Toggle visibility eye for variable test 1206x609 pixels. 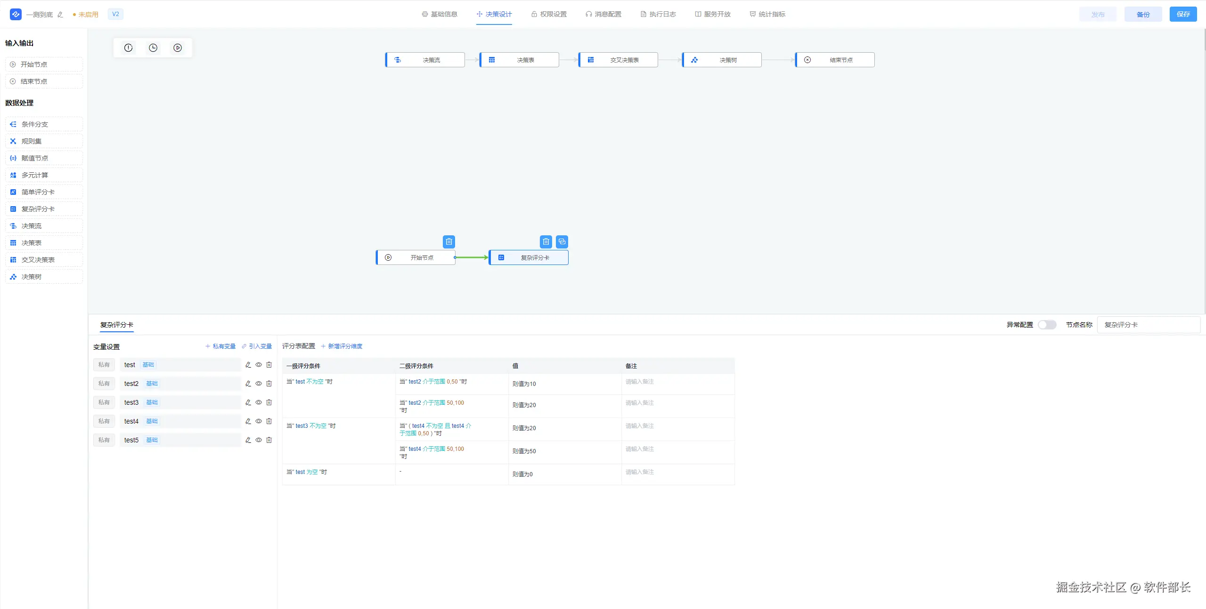(x=259, y=365)
